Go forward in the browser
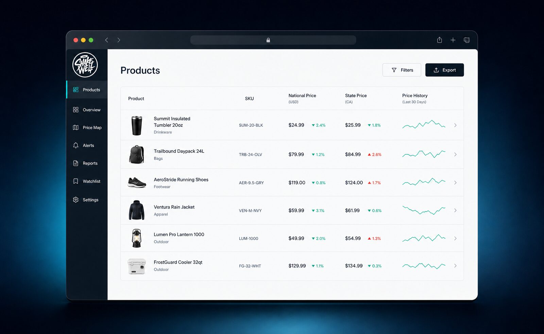The image size is (544, 334). [x=119, y=40]
